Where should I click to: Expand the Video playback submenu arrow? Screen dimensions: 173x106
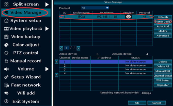tap(47, 29)
